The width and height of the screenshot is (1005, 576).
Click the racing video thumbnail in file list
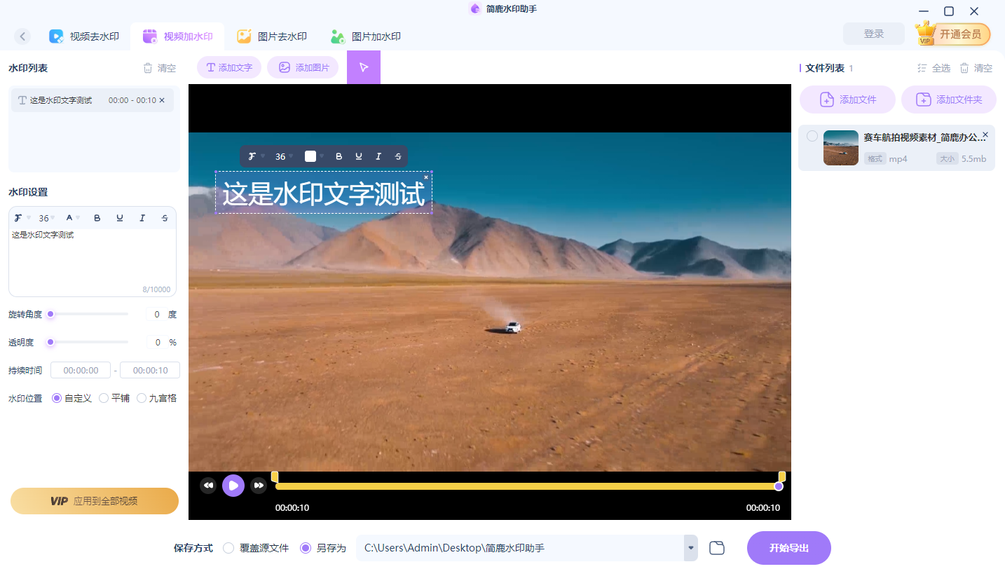(840, 147)
